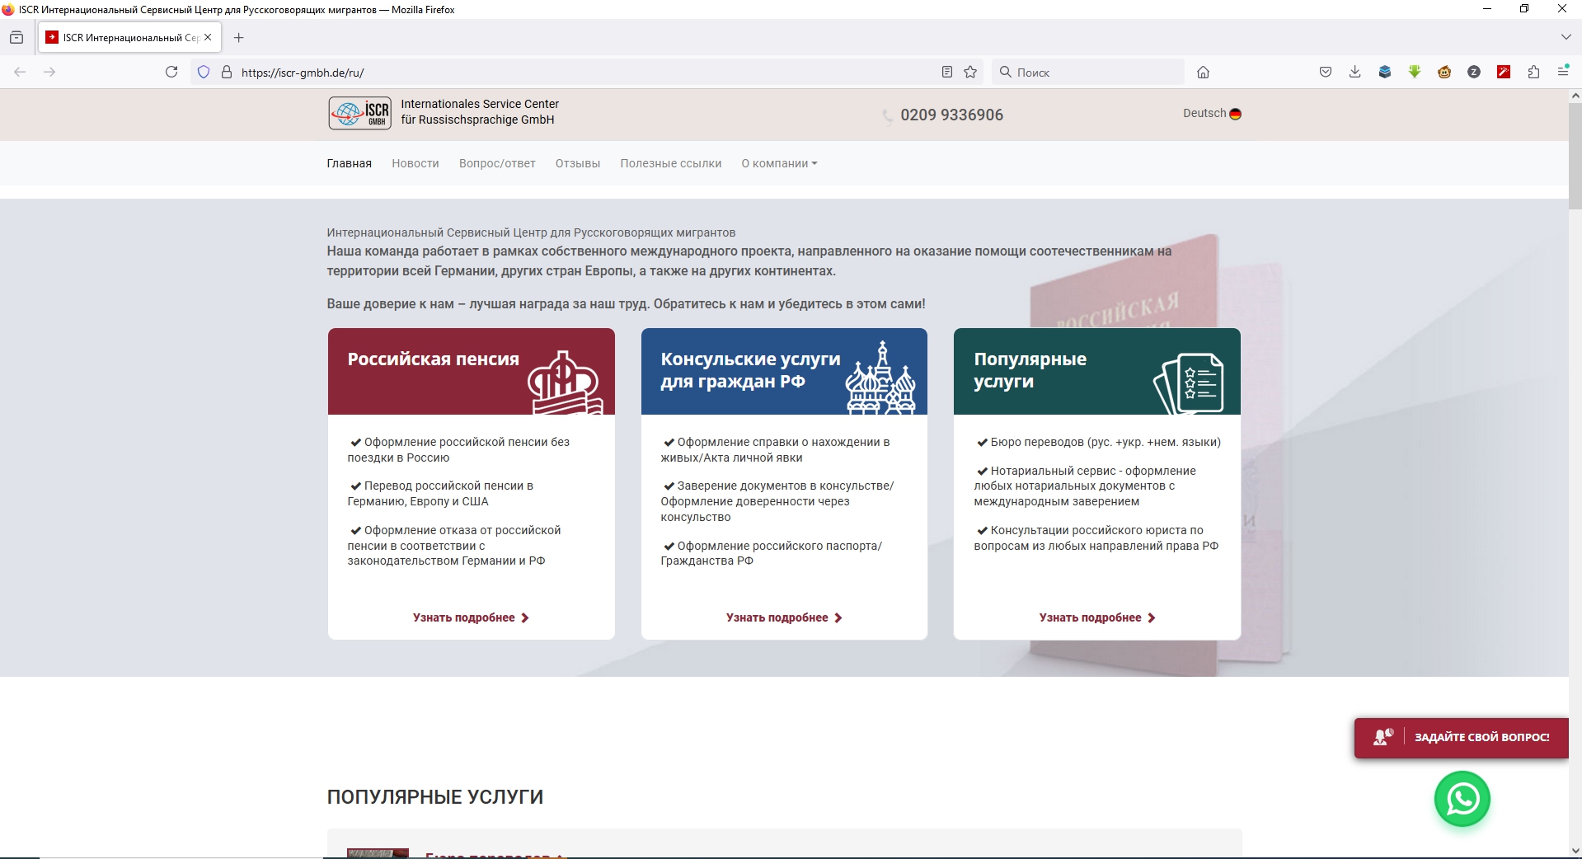Open the Полезные ссылки menu item
Viewport: 1582px width, 859px height.
(671, 163)
